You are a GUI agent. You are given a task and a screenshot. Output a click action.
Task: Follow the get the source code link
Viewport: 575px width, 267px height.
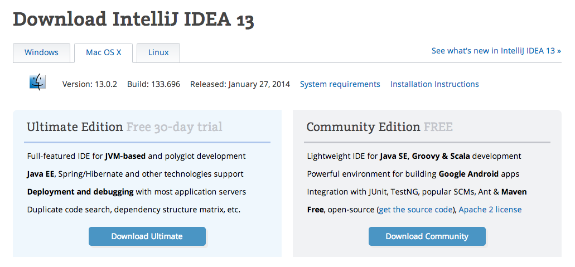415,210
